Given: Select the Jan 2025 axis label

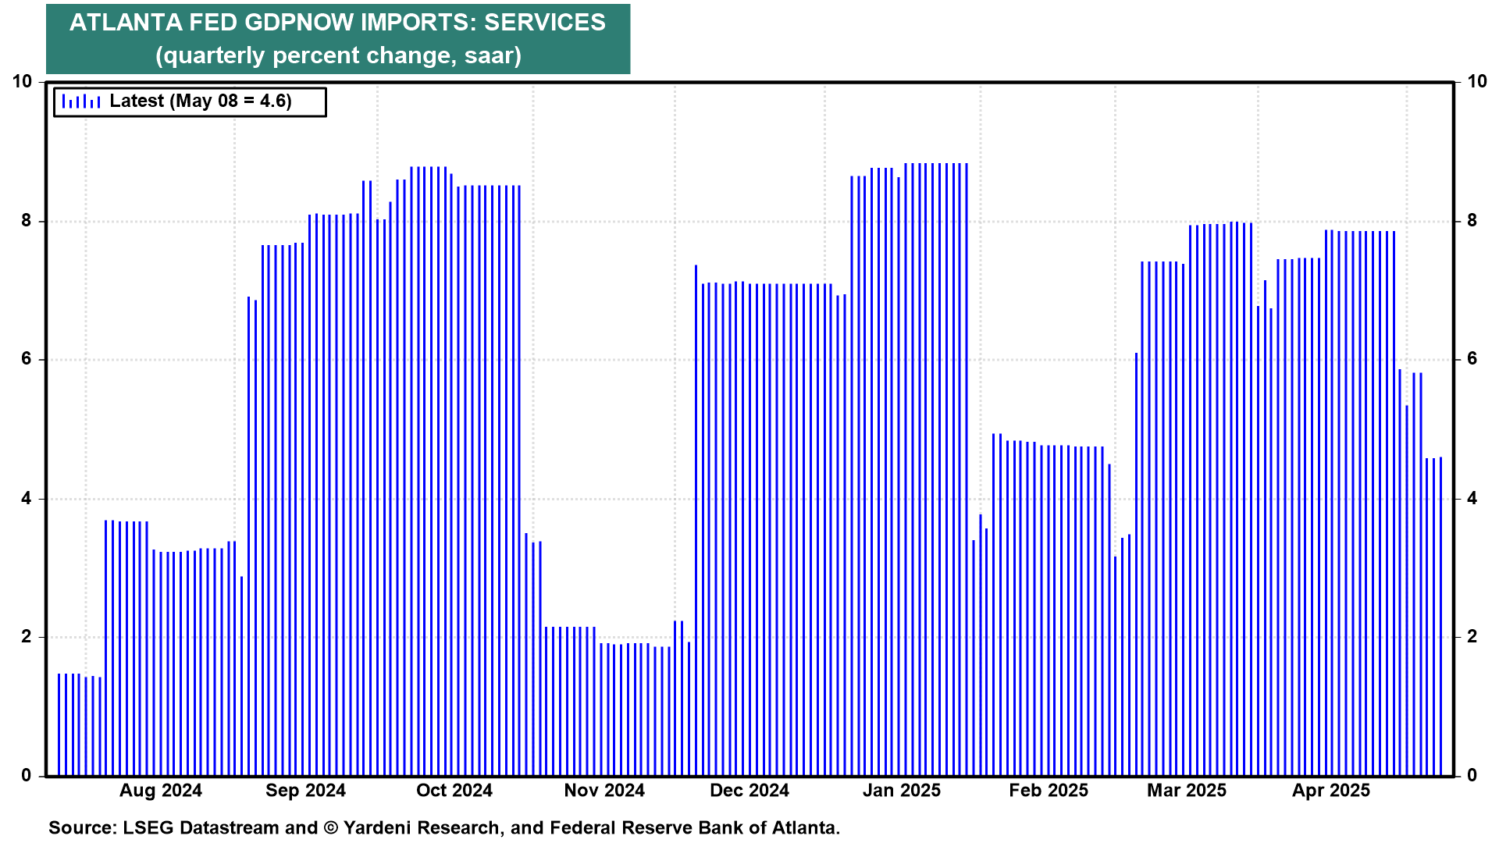Looking at the screenshot, I should pos(902,790).
